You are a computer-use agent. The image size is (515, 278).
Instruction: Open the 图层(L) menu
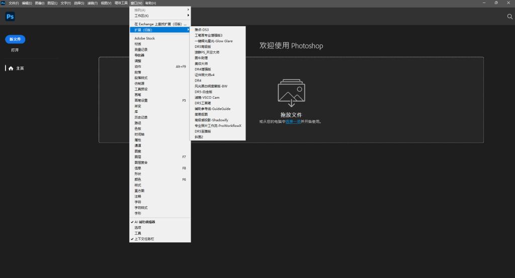coord(52,3)
